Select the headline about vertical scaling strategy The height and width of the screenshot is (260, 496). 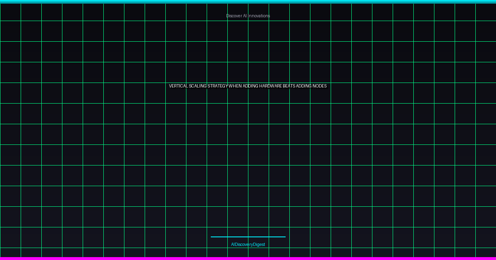pyautogui.click(x=247, y=86)
